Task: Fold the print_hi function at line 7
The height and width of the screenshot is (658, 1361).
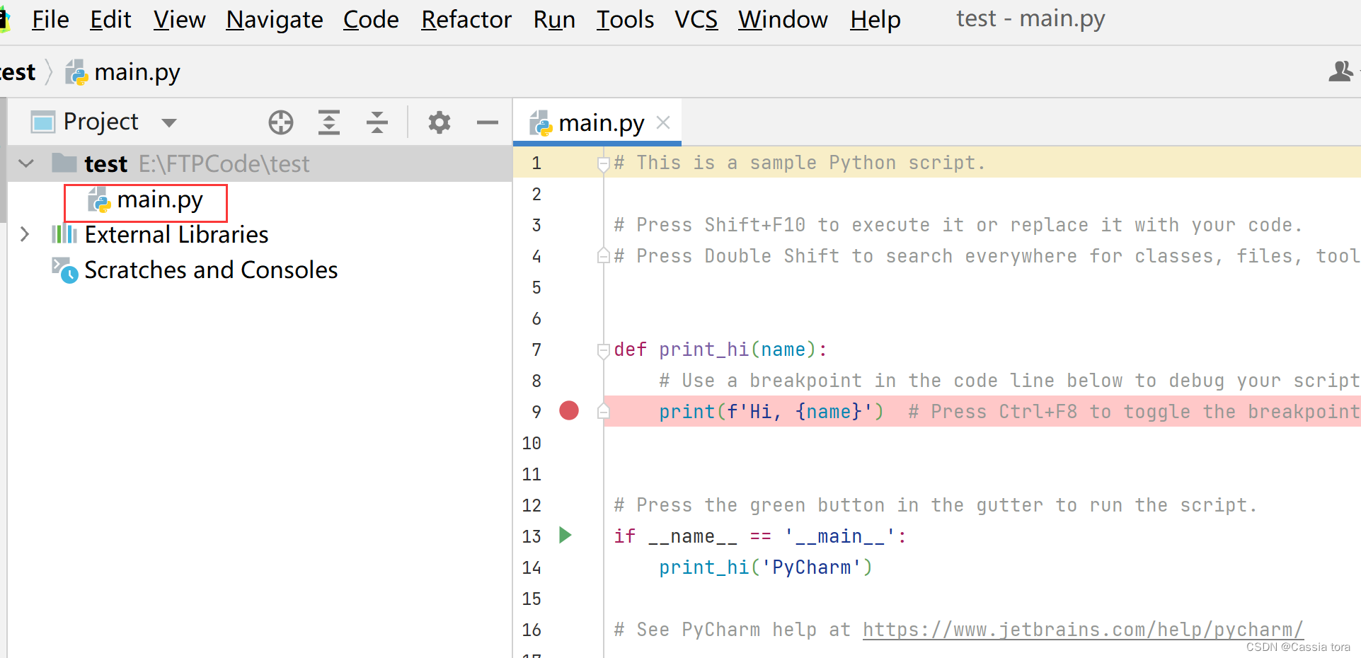Action: (604, 350)
